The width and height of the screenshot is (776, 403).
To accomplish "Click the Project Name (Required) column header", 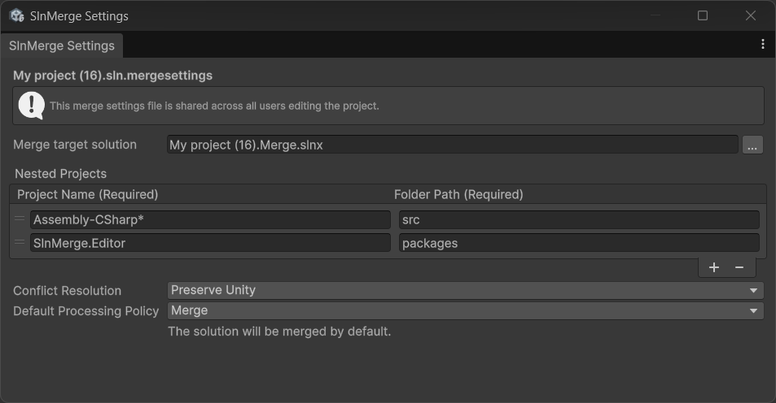I will click(88, 194).
